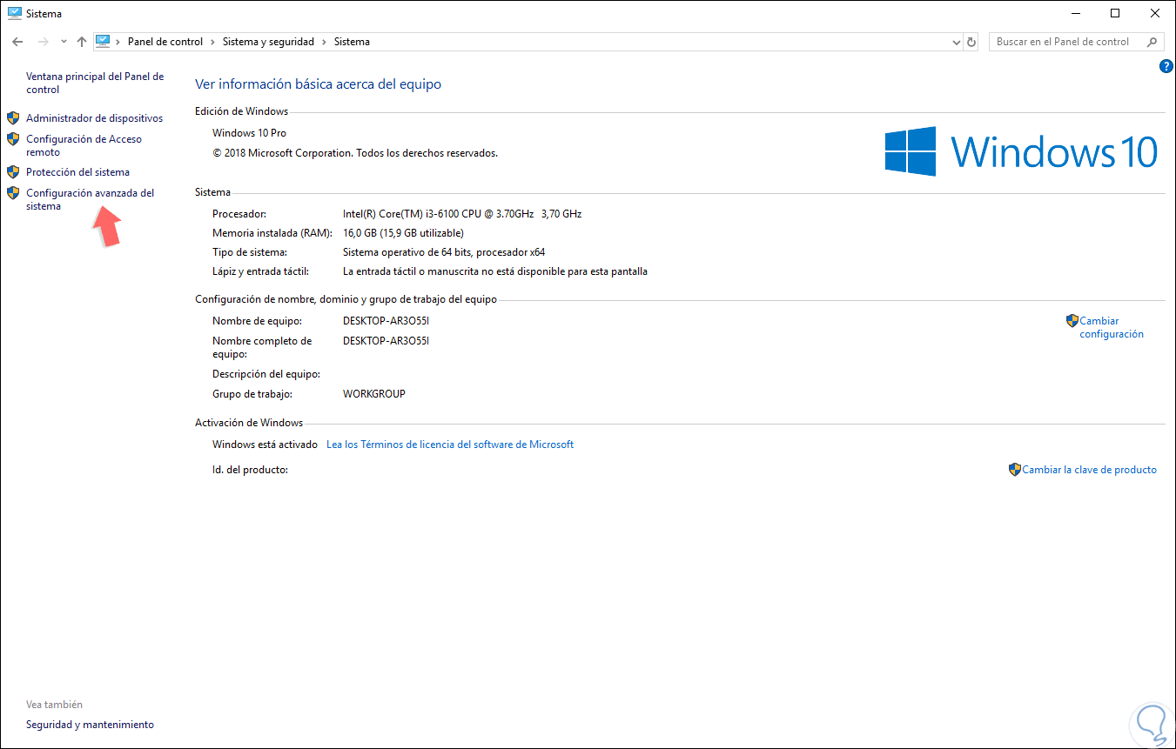Open Configuración avanzada del sistema
This screenshot has height=749, width=1176.
pyautogui.click(x=90, y=199)
